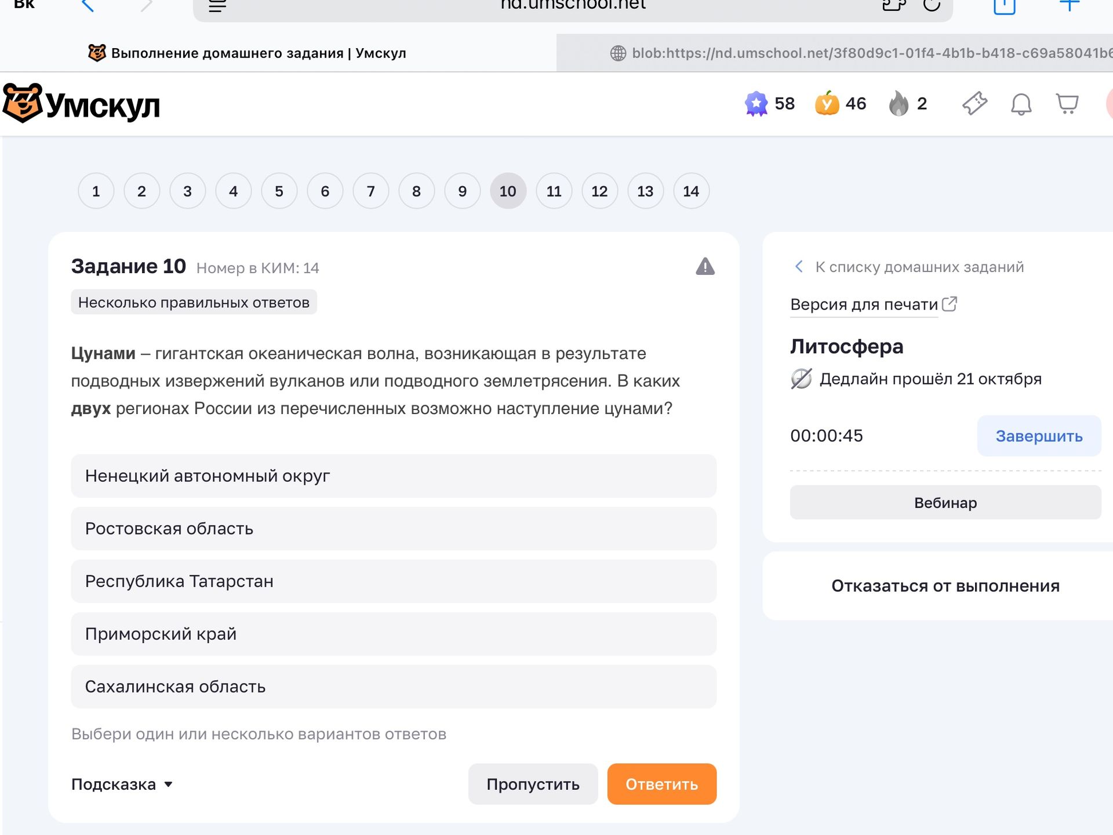Open the shopping cart
1113x835 pixels.
pyautogui.click(x=1067, y=104)
